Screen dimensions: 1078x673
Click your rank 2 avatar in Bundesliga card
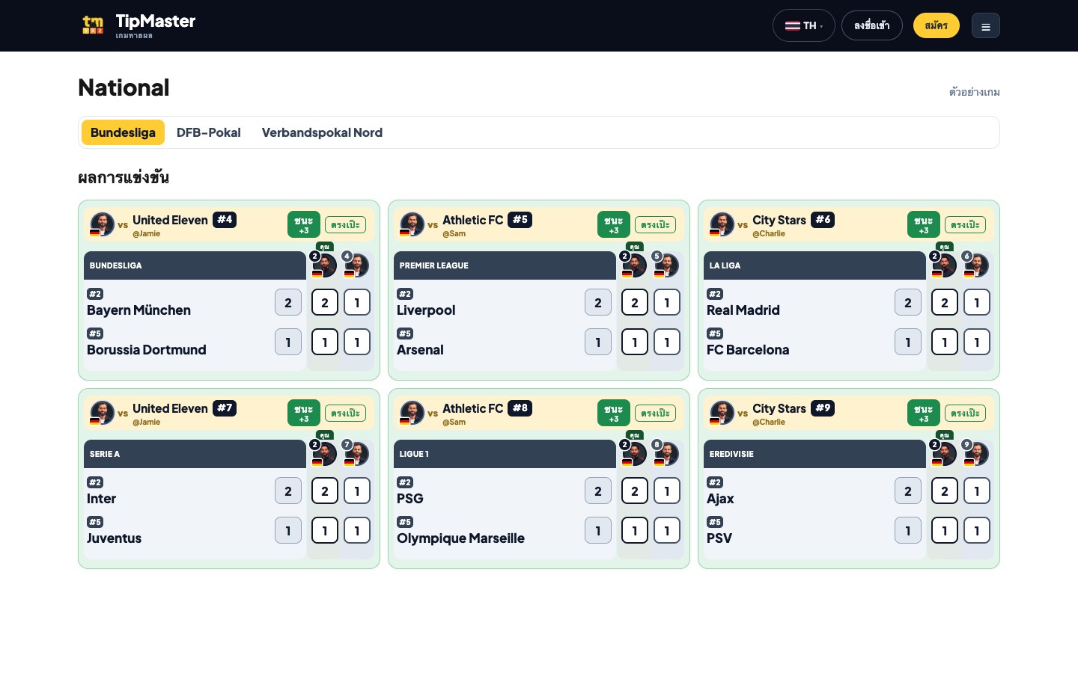(324, 265)
